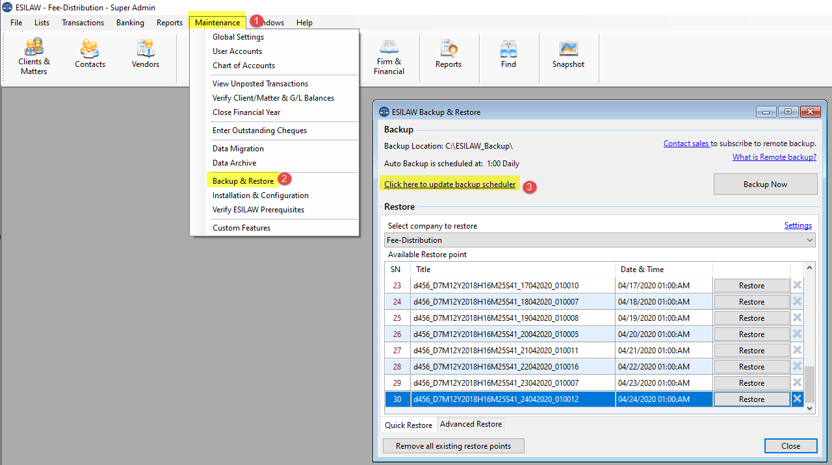Open the Lists menu

click(x=42, y=22)
